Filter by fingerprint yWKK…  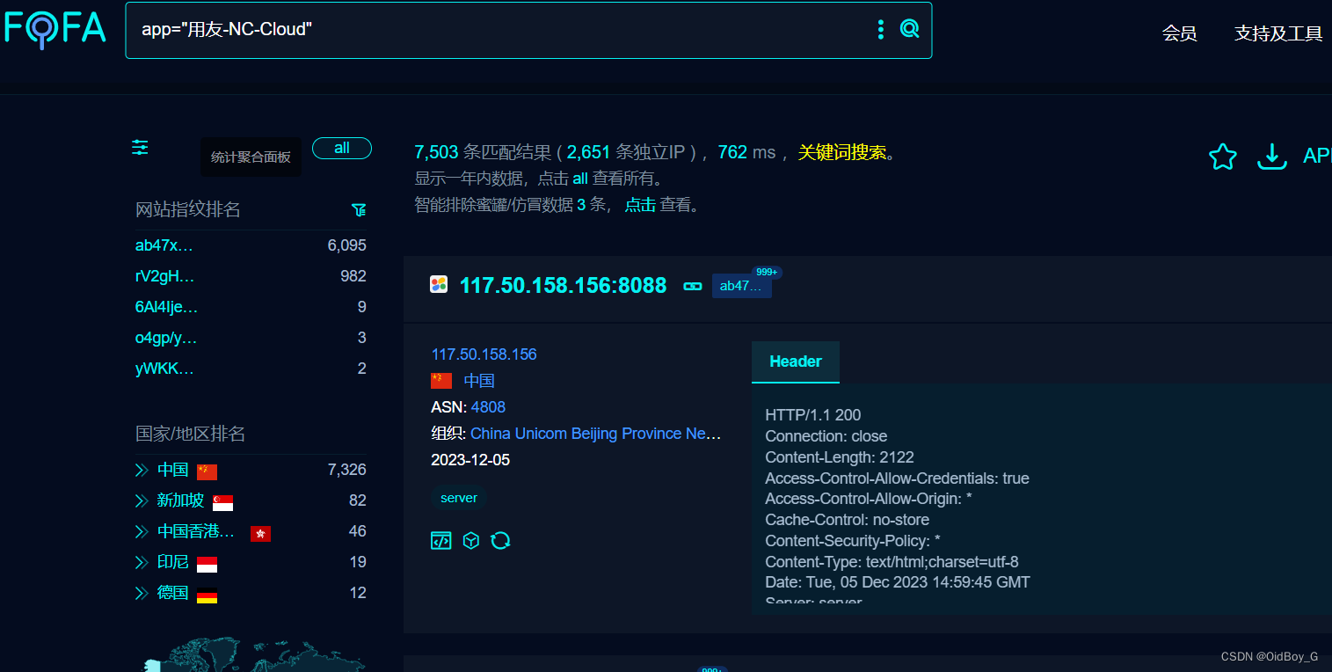coord(165,369)
